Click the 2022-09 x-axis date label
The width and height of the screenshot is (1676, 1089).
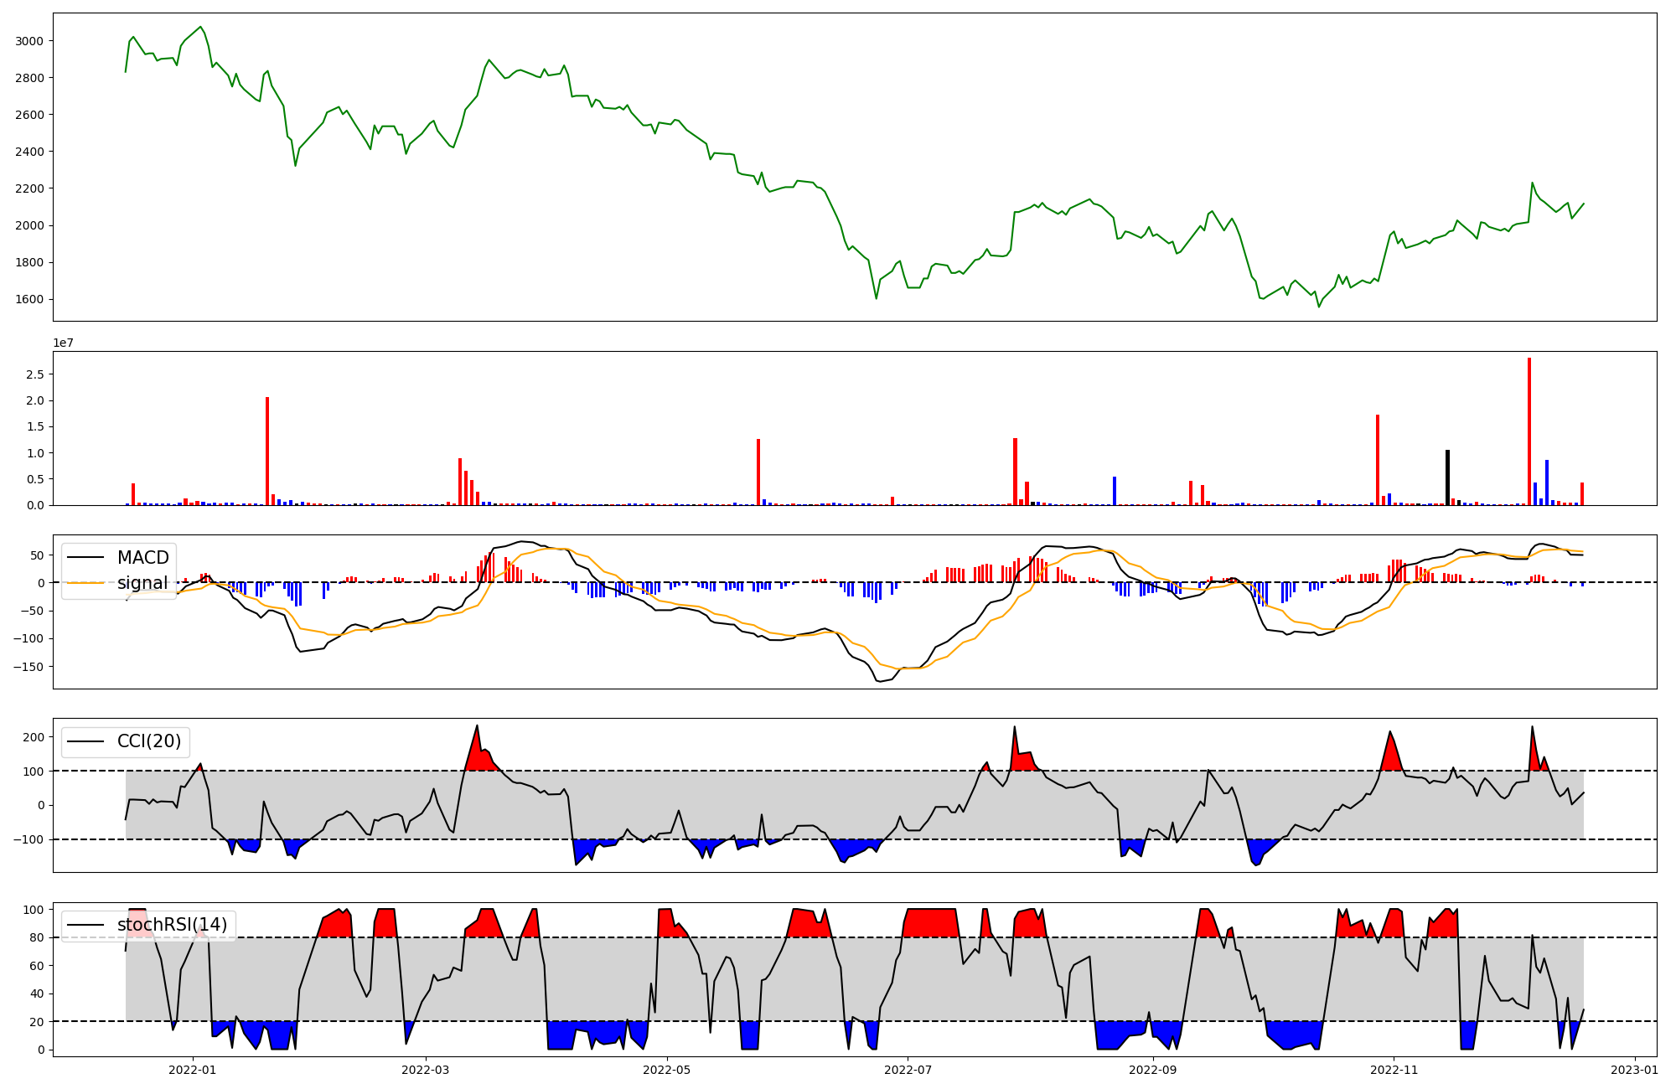pyautogui.click(x=1153, y=1071)
